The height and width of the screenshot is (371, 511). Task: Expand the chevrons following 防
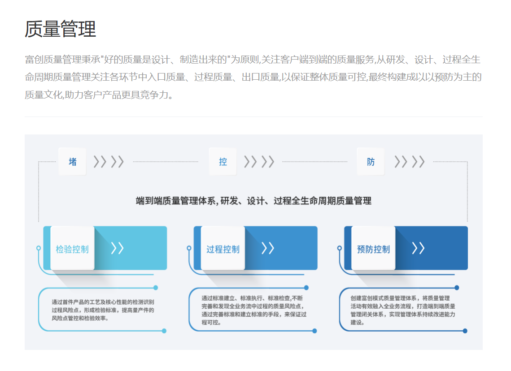coord(409,161)
